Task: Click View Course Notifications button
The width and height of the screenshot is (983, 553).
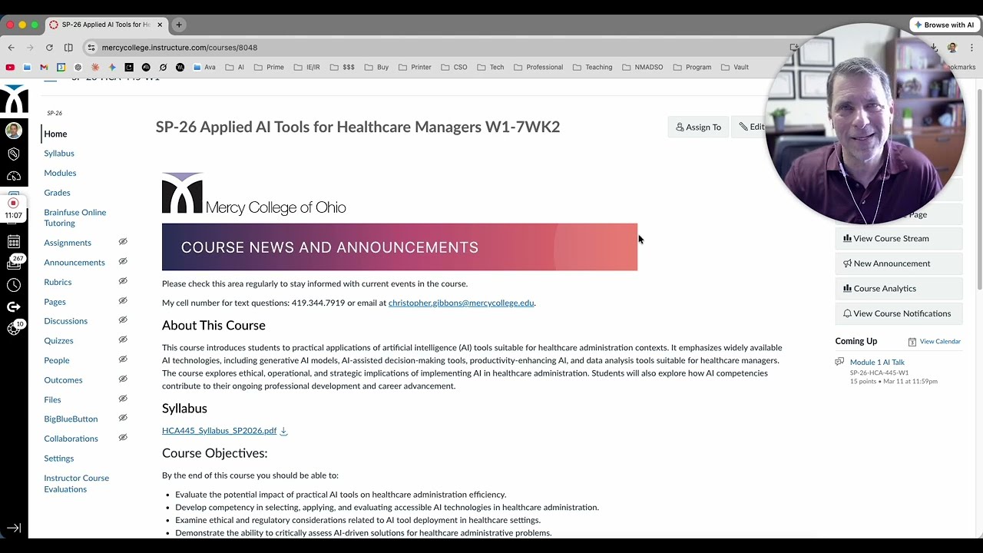Action: click(x=899, y=313)
